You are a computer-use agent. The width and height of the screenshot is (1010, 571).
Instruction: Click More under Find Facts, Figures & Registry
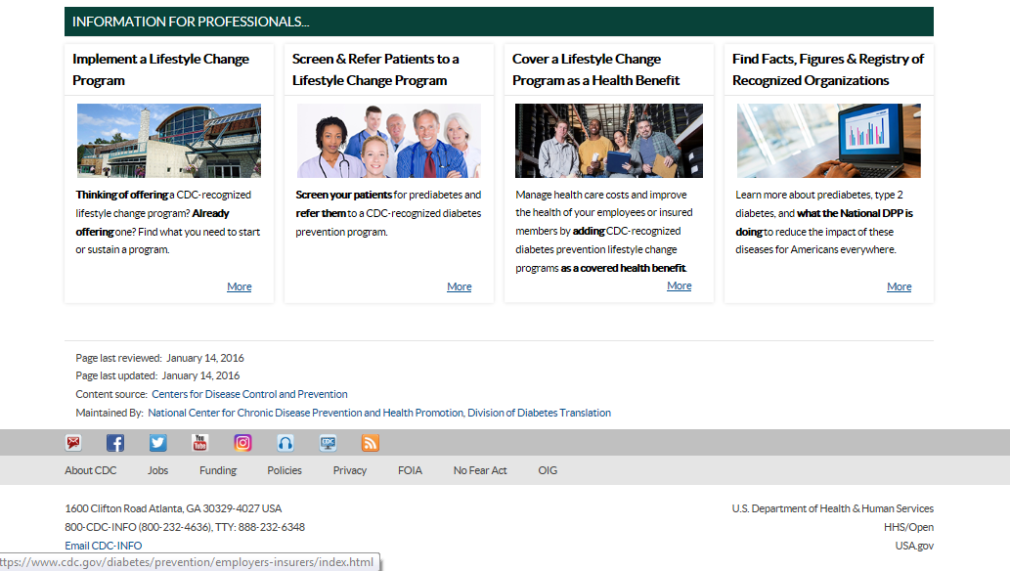[x=900, y=286]
